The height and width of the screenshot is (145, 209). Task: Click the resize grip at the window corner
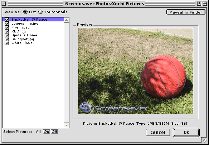[x=204, y=140]
